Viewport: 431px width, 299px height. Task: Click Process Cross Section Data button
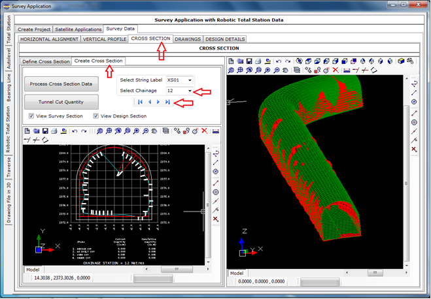click(61, 84)
